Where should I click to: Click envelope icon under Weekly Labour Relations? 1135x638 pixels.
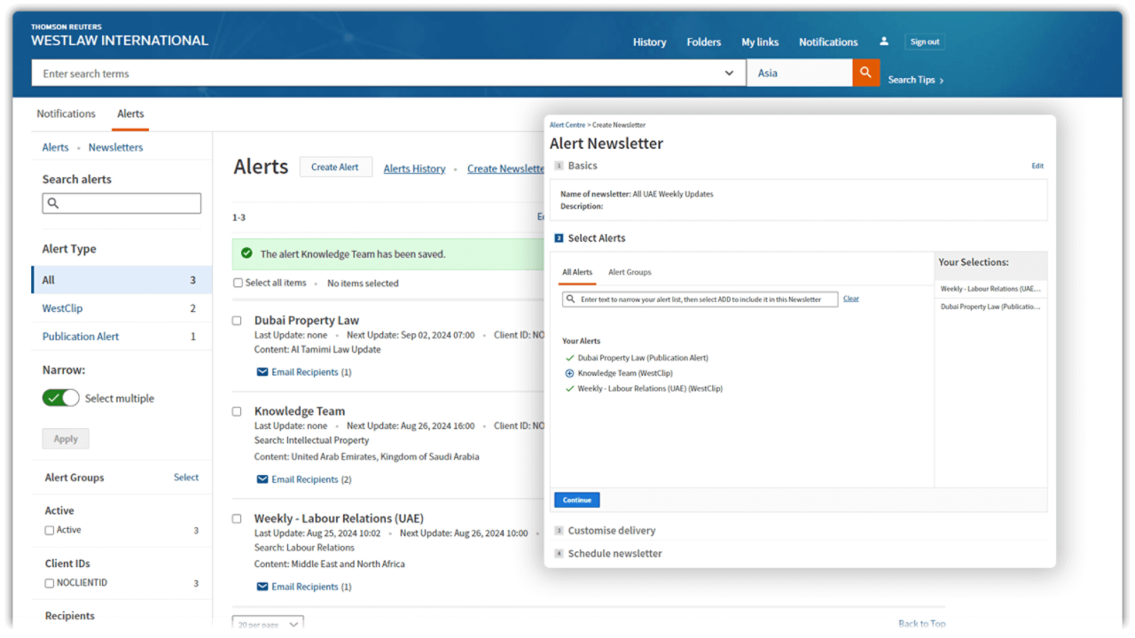[x=262, y=587]
